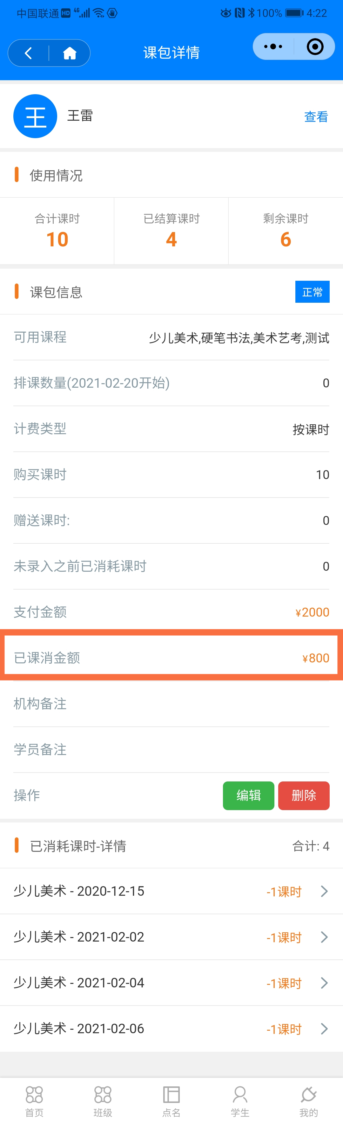
Task: Open 首页 tab in bottom bar
Action: tap(34, 1101)
